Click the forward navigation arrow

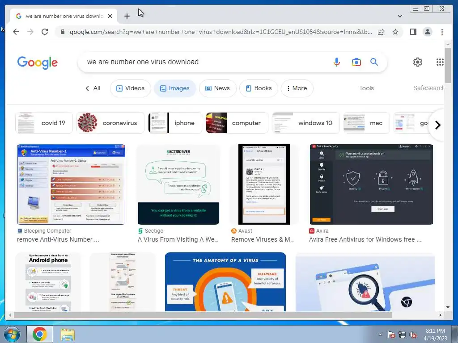(x=30, y=32)
